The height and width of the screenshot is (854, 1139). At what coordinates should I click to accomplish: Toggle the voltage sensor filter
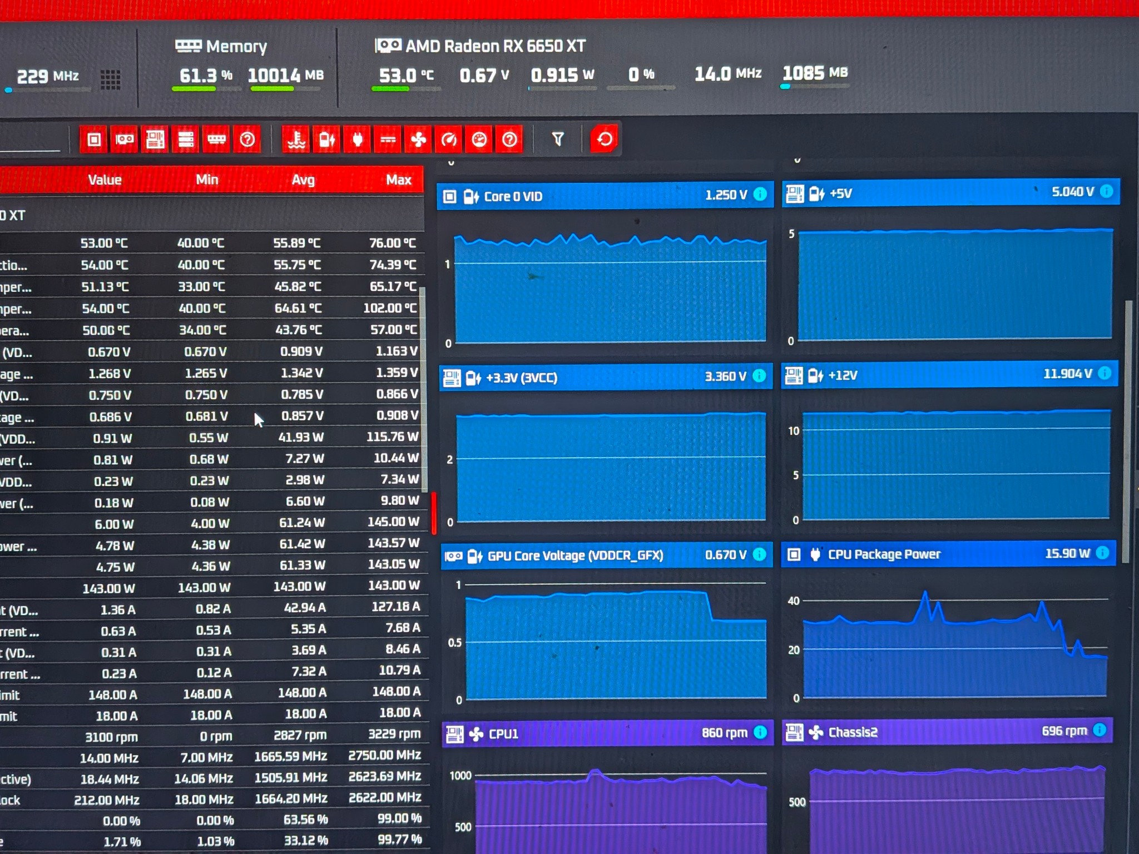click(326, 139)
